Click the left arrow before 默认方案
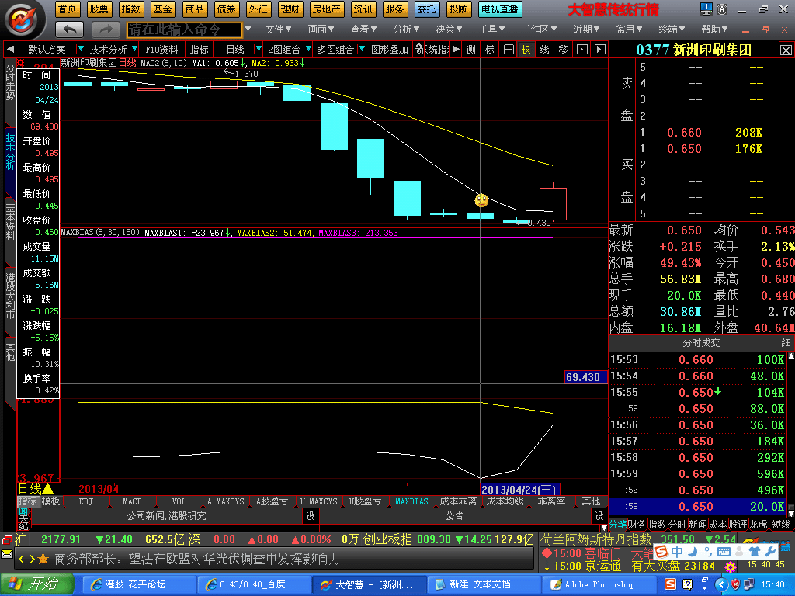The image size is (795, 596). (x=10, y=49)
